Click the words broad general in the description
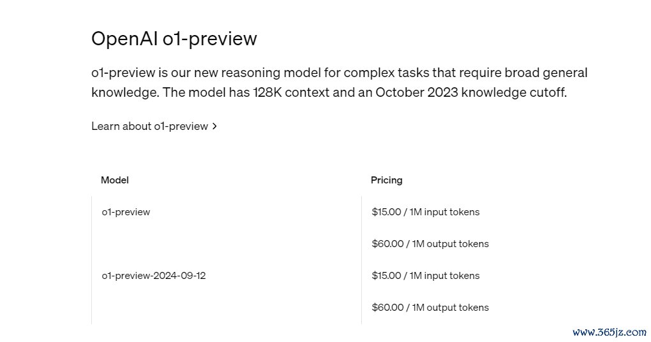The height and width of the screenshot is (342, 651). [546, 73]
